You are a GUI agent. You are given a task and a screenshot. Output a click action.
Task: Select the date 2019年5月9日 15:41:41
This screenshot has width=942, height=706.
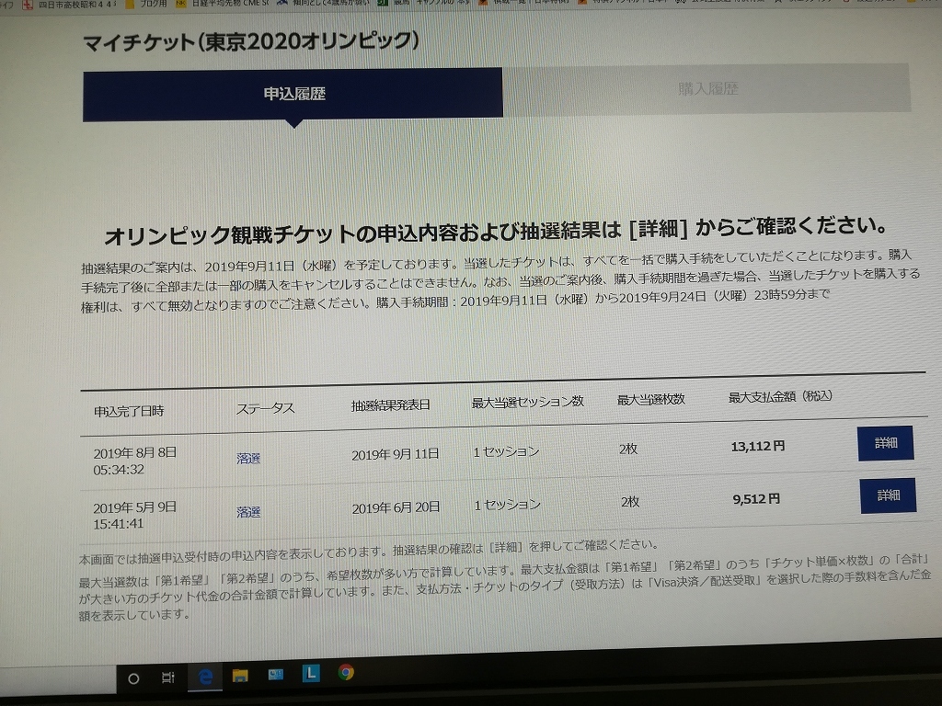click(134, 515)
